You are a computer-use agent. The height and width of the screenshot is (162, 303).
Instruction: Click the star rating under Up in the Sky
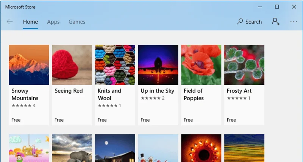(153, 98)
